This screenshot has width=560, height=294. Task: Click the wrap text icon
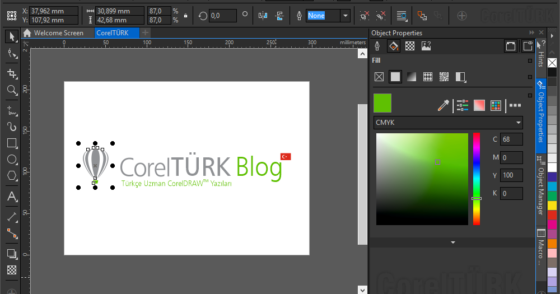pyautogui.click(x=402, y=15)
